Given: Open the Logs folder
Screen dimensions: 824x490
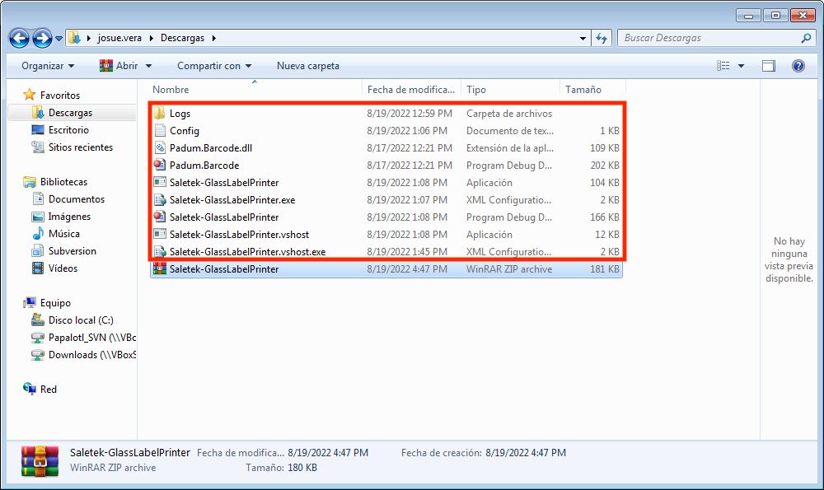Looking at the screenshot, I should click(x=180, y=114).
